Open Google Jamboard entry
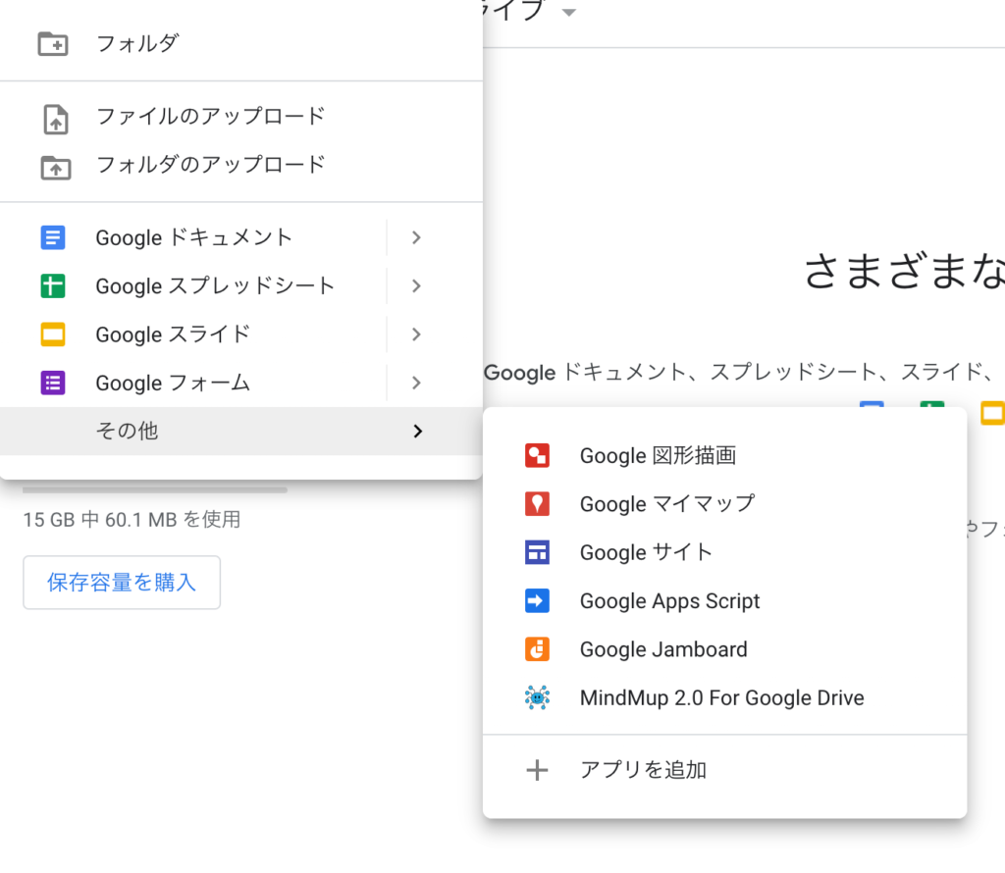This screenshot has height=873, width=1005. click(x=725, y=648)
